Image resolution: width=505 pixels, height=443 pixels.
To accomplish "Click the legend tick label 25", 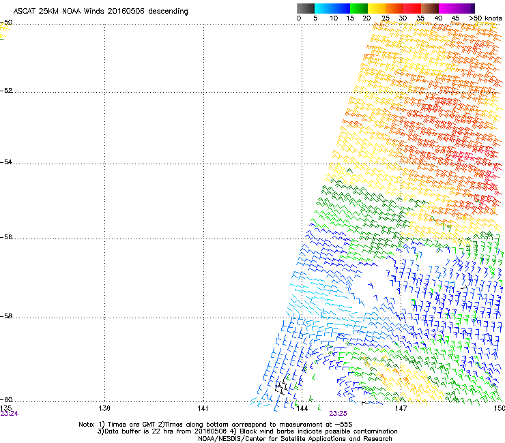I will pyautogui.click(x=386, y=18).
